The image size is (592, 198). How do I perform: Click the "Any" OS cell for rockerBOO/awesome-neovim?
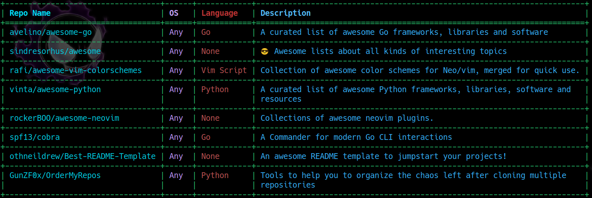[176, 118]
